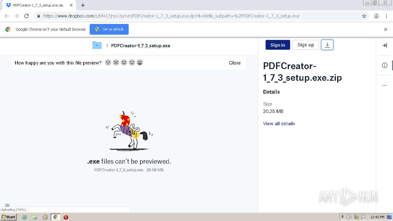Click the PDFCreator-1_7_3_setup.exe.zip heading
Screen dimensions: 393x221
(x=302, y=72)
